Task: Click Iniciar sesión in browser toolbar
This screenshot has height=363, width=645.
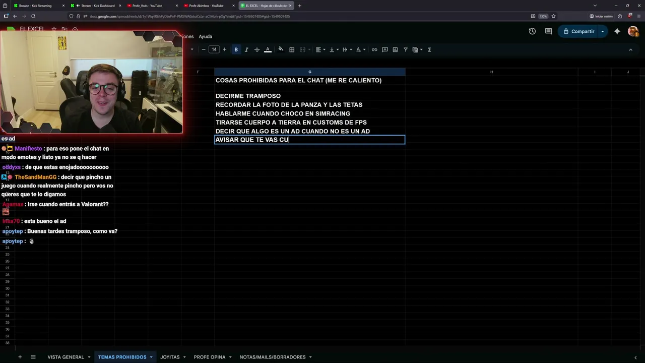Action: 601,16
